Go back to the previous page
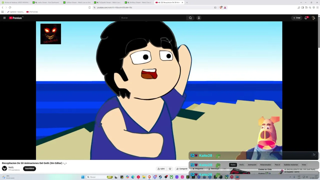 click(2, 7)
